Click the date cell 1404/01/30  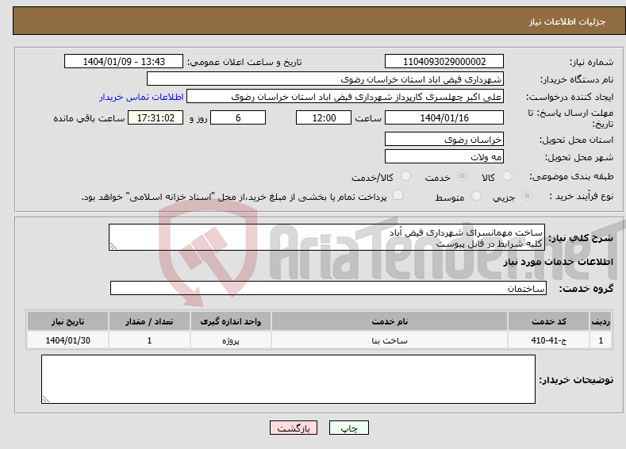point(67,340)
